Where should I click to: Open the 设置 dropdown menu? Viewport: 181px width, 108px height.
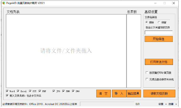pos(162,104)
